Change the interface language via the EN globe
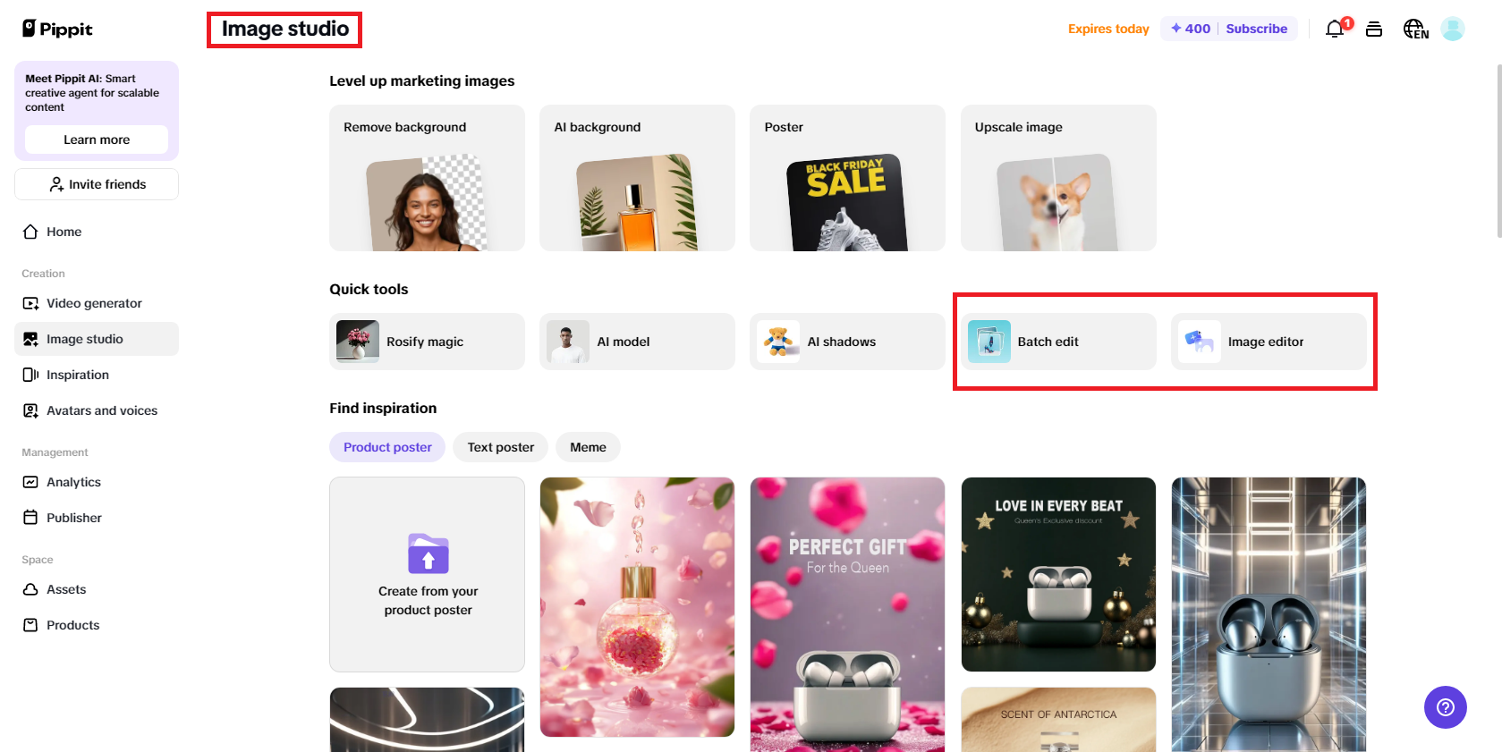This screenshot has height=752, width=1502. [1415, 29]
